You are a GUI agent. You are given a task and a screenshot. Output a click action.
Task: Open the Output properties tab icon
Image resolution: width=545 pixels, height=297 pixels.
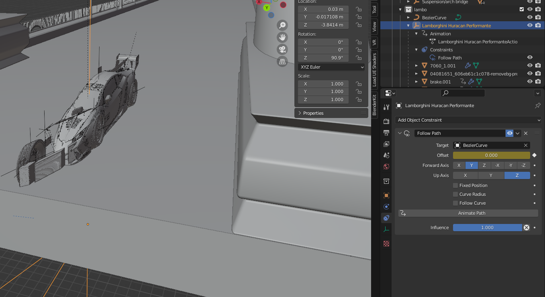386,133
